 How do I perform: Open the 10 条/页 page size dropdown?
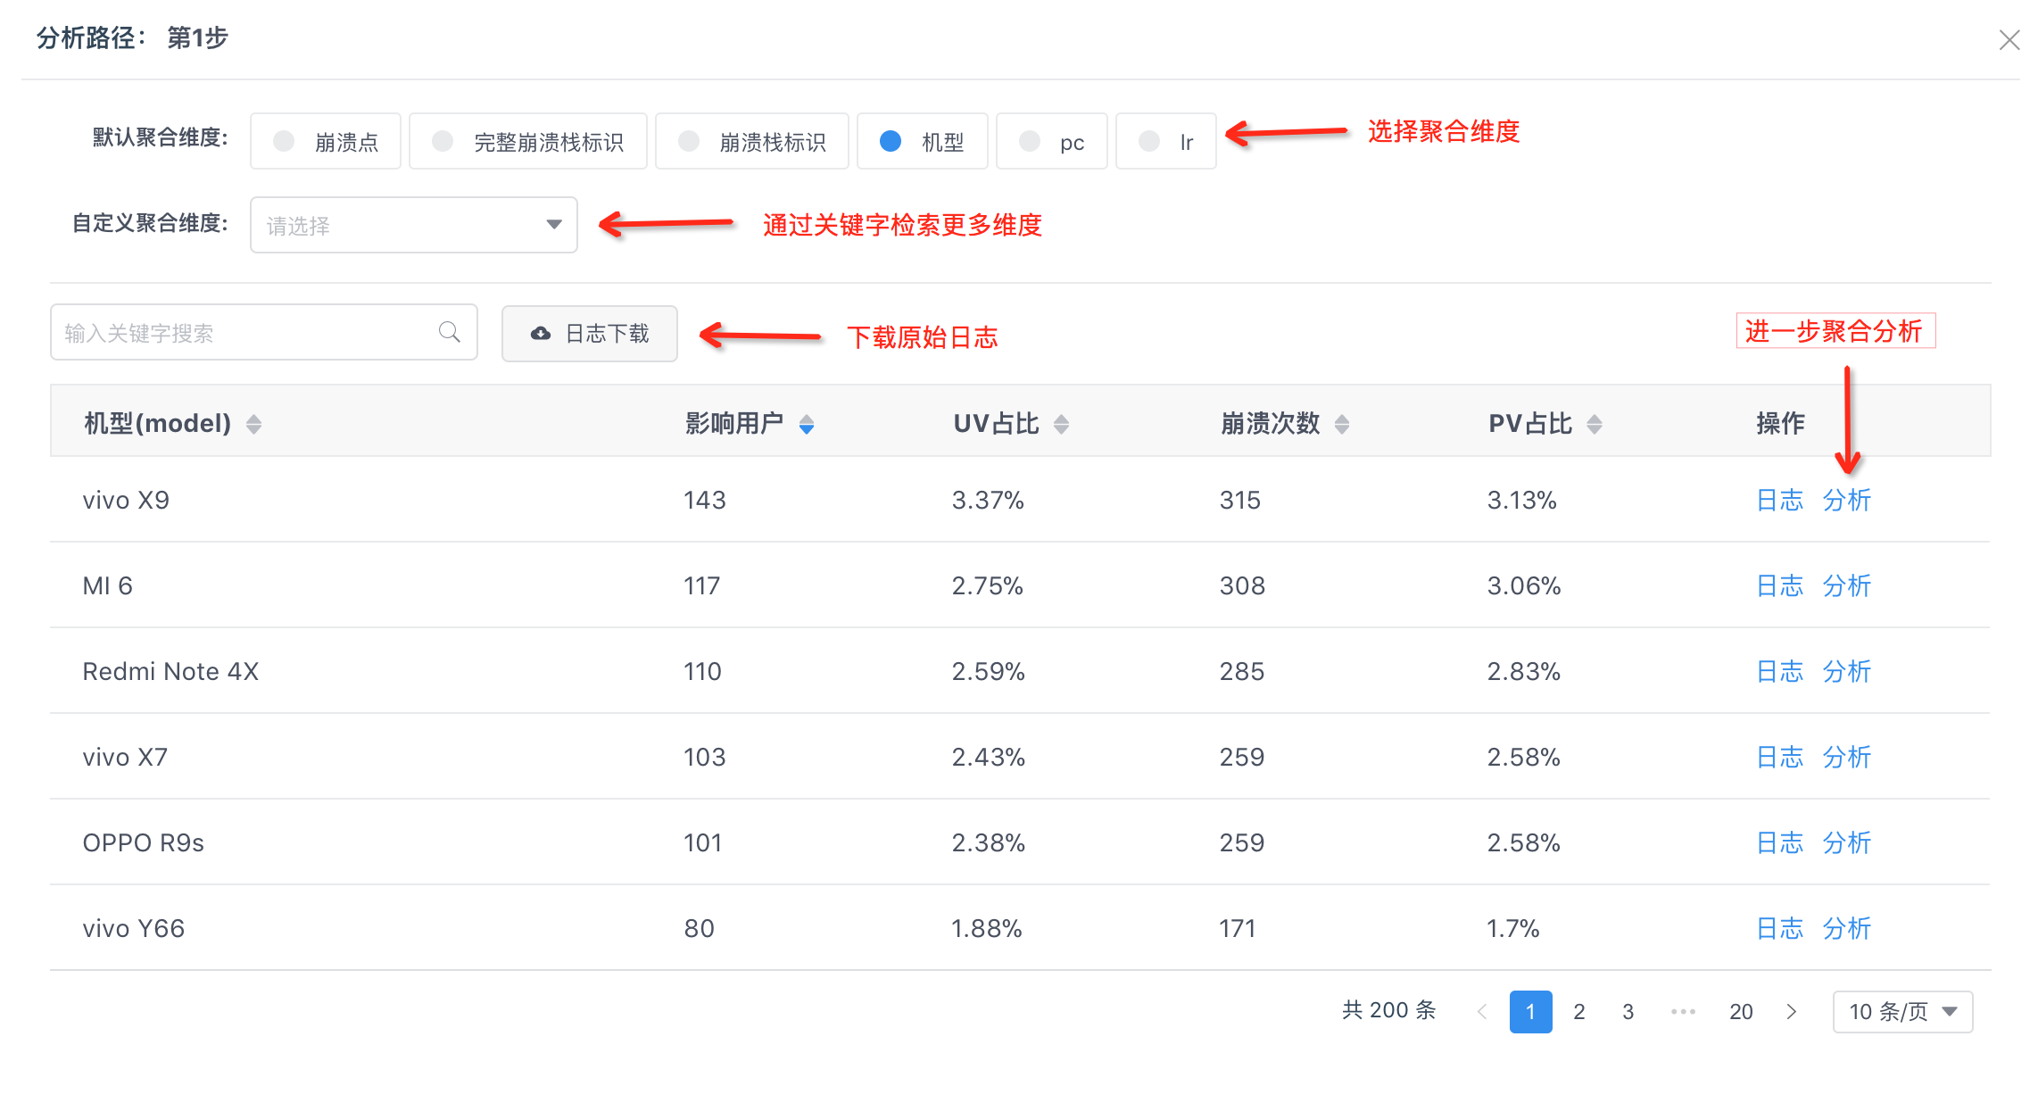[x=1902, y=1011]
